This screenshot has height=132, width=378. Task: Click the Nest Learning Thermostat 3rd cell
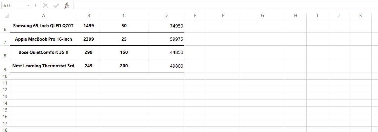pyautogui.click(x=44, y=66)
